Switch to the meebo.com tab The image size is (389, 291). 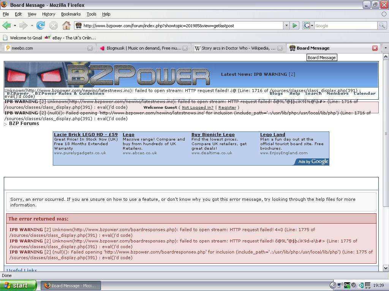pos(47,48)
